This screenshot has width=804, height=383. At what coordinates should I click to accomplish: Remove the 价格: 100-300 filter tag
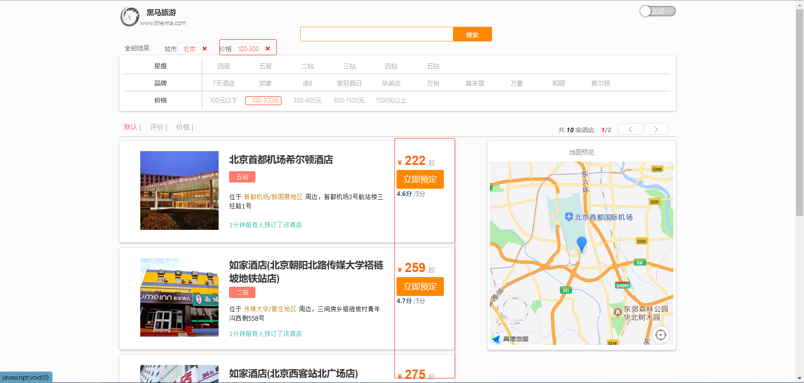click(x=268, y=49)
